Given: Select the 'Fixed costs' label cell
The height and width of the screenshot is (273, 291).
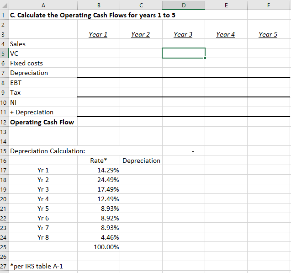Looking at the screenshot, I should tap(43, 63).
